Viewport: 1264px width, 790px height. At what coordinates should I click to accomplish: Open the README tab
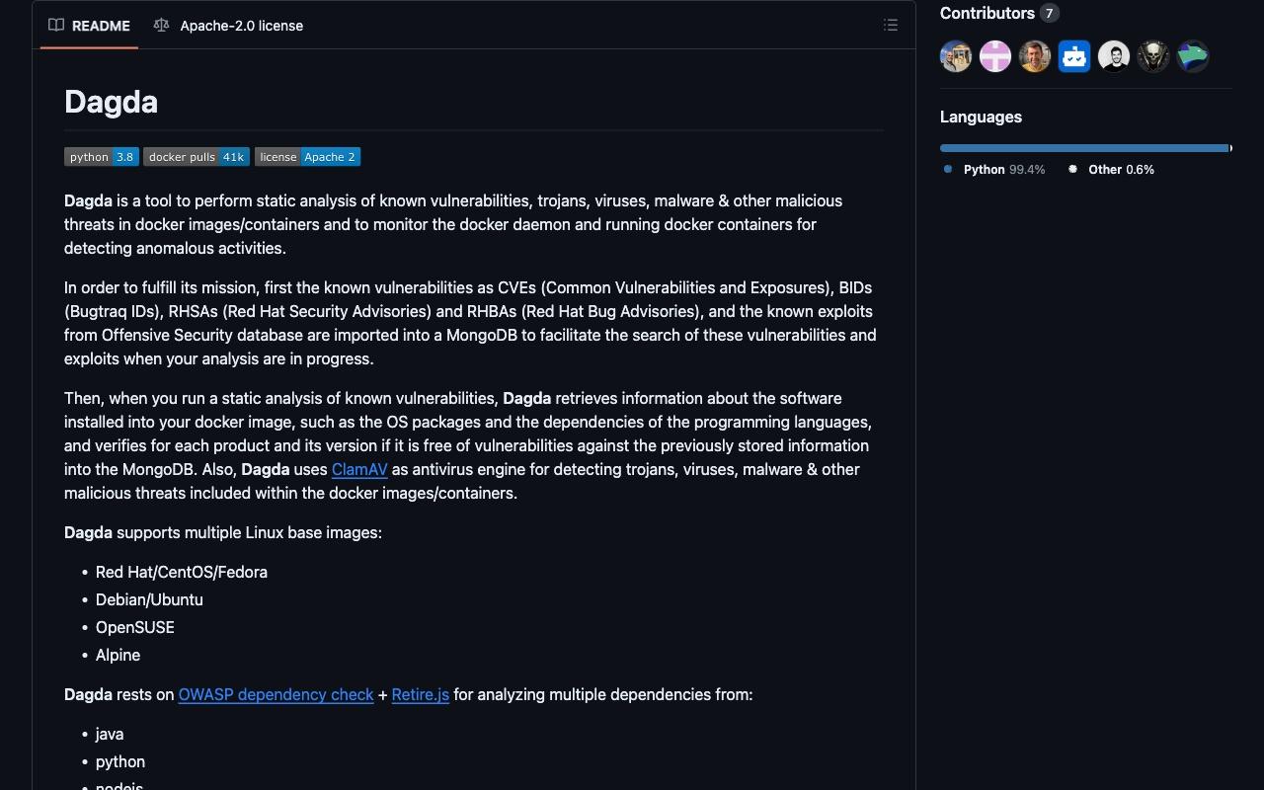89,26
